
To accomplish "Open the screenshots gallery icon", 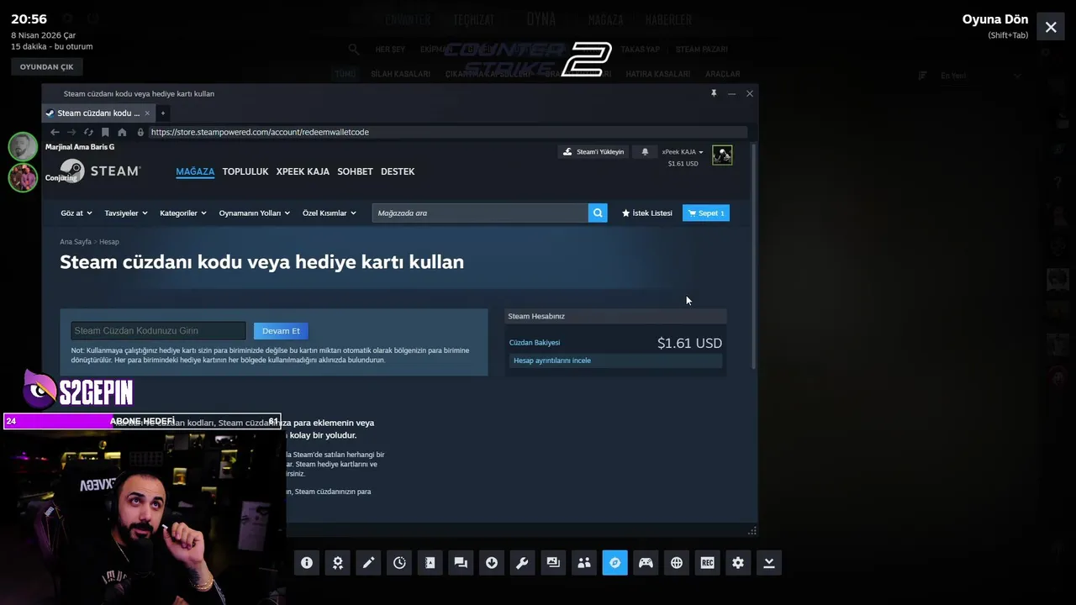I will (x=553, y=563).
